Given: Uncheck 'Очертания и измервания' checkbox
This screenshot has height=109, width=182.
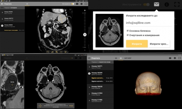Looking at the screenshot, I should [128, 35].
